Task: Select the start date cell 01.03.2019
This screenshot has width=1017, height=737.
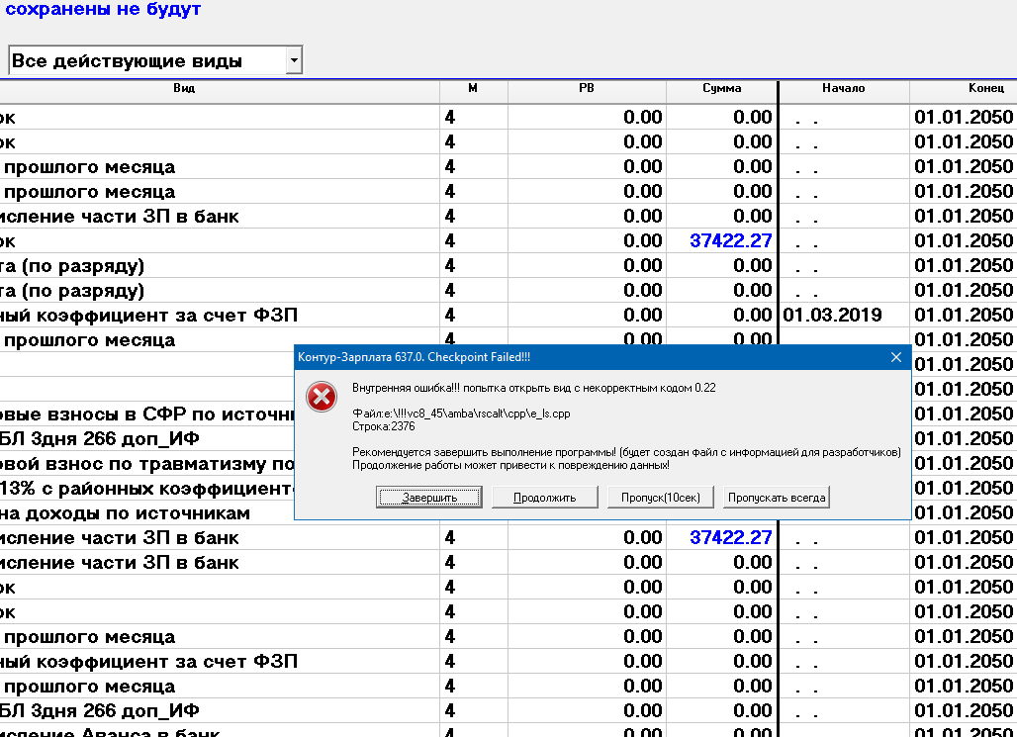Action: pyautogui.click(x=832, y=316)
